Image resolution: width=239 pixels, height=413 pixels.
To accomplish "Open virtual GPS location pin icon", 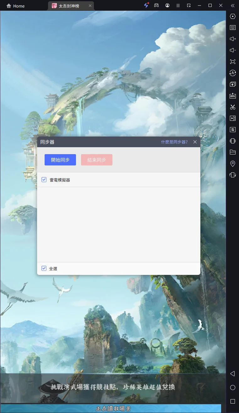I will 232,164.
